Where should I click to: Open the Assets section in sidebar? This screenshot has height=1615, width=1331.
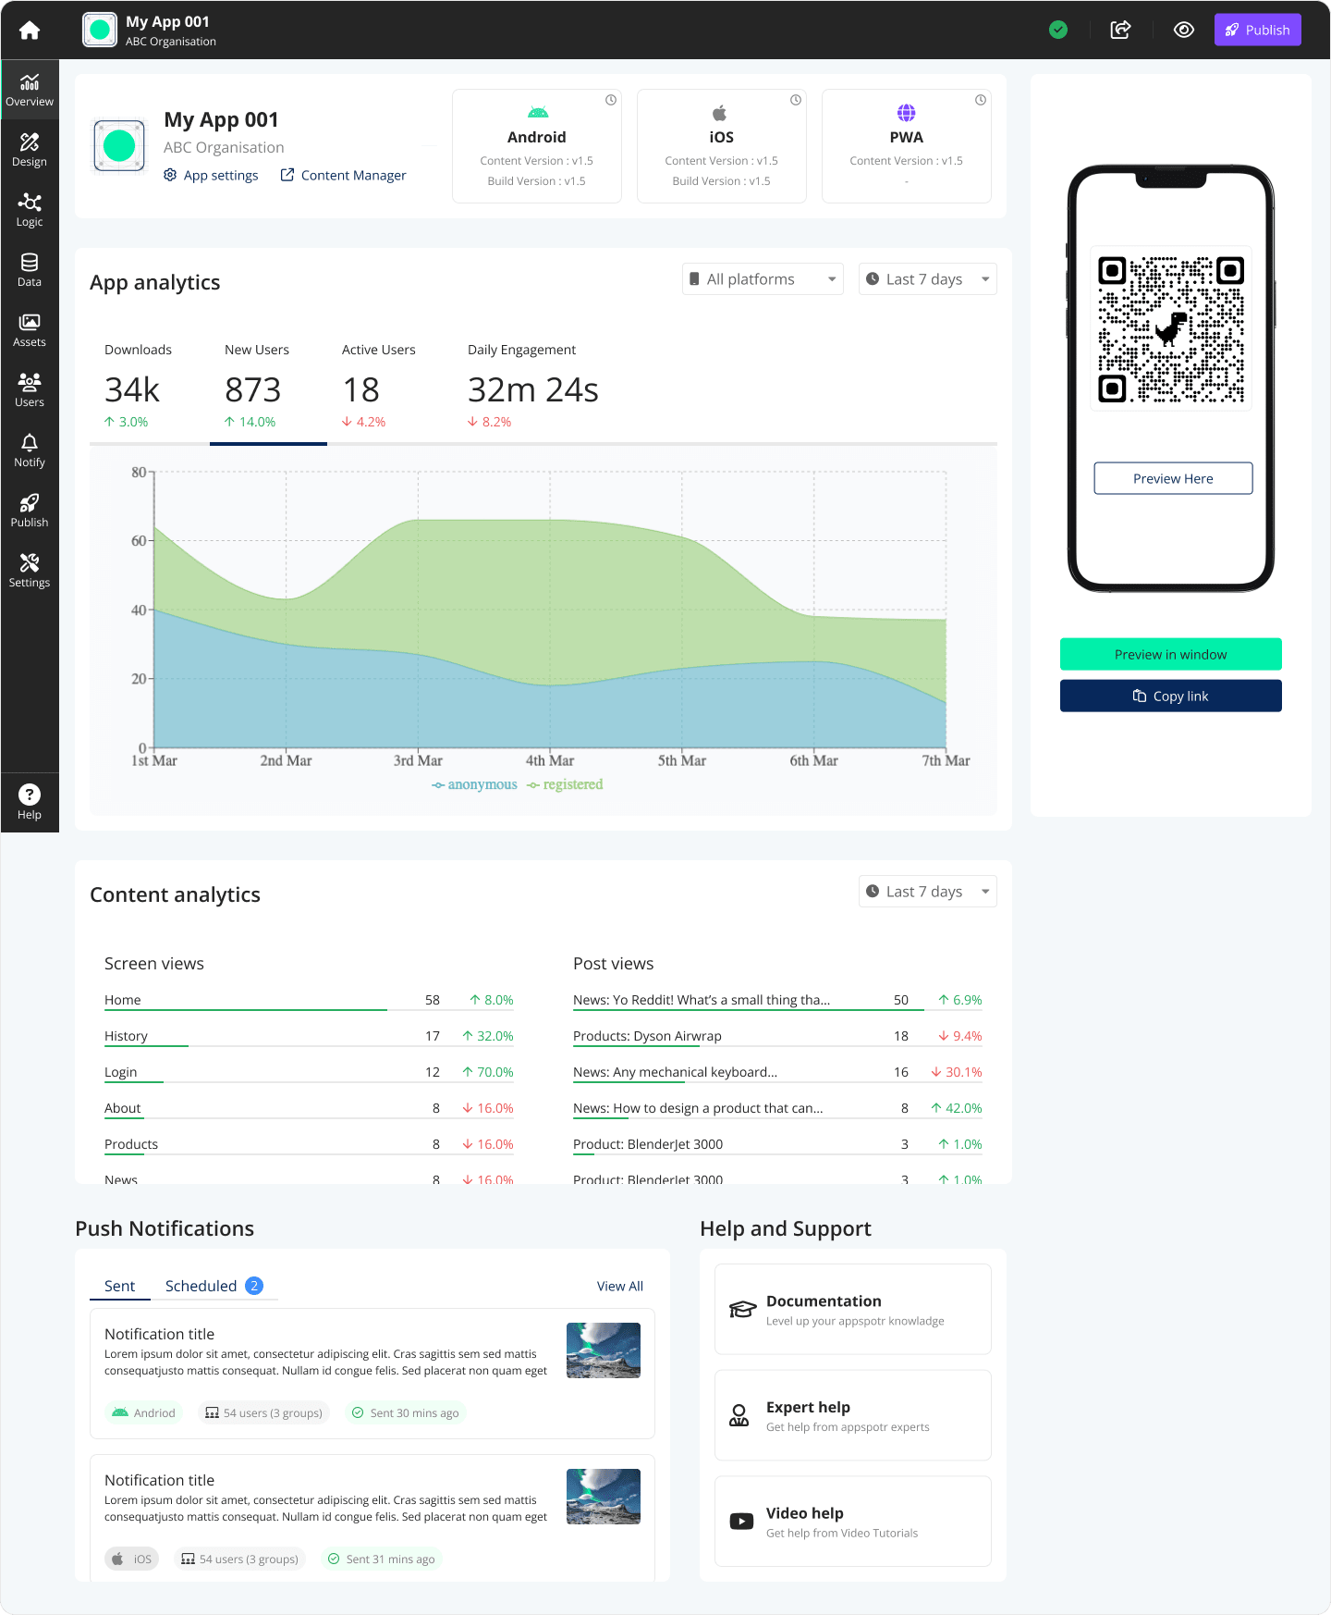[x=30, y=330]
